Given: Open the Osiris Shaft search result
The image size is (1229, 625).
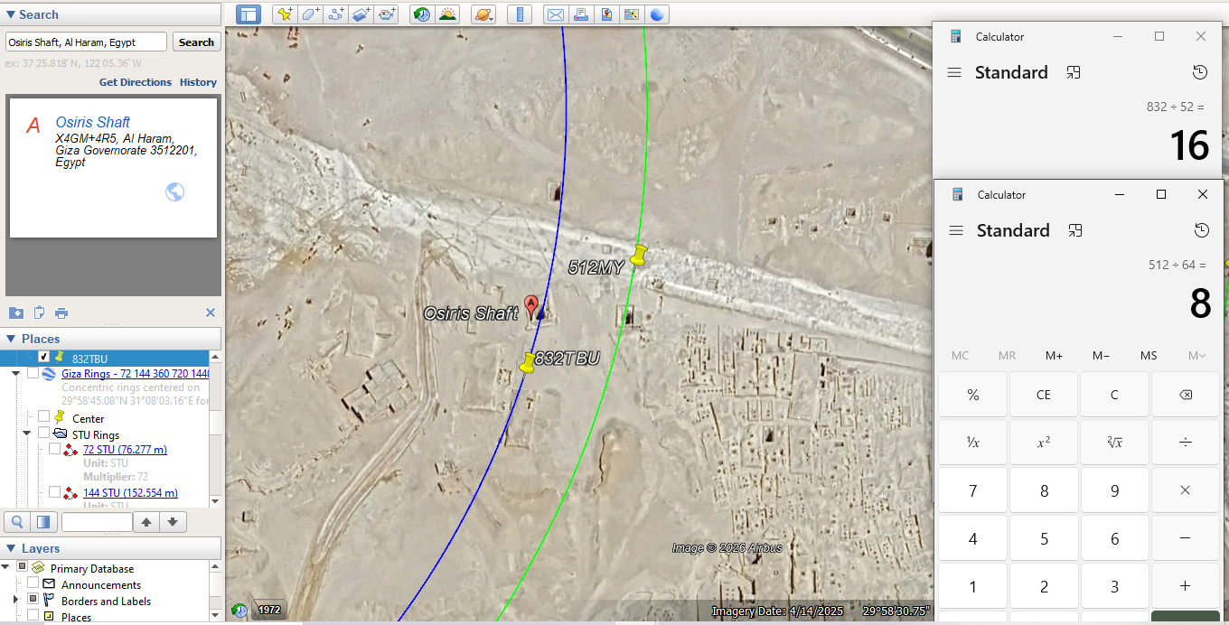Looking at the screenshot, I should tap(93, 122).
